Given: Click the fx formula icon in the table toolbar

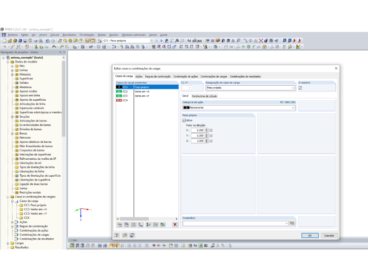Looking at the screenshot, I should tap(218, 245).
